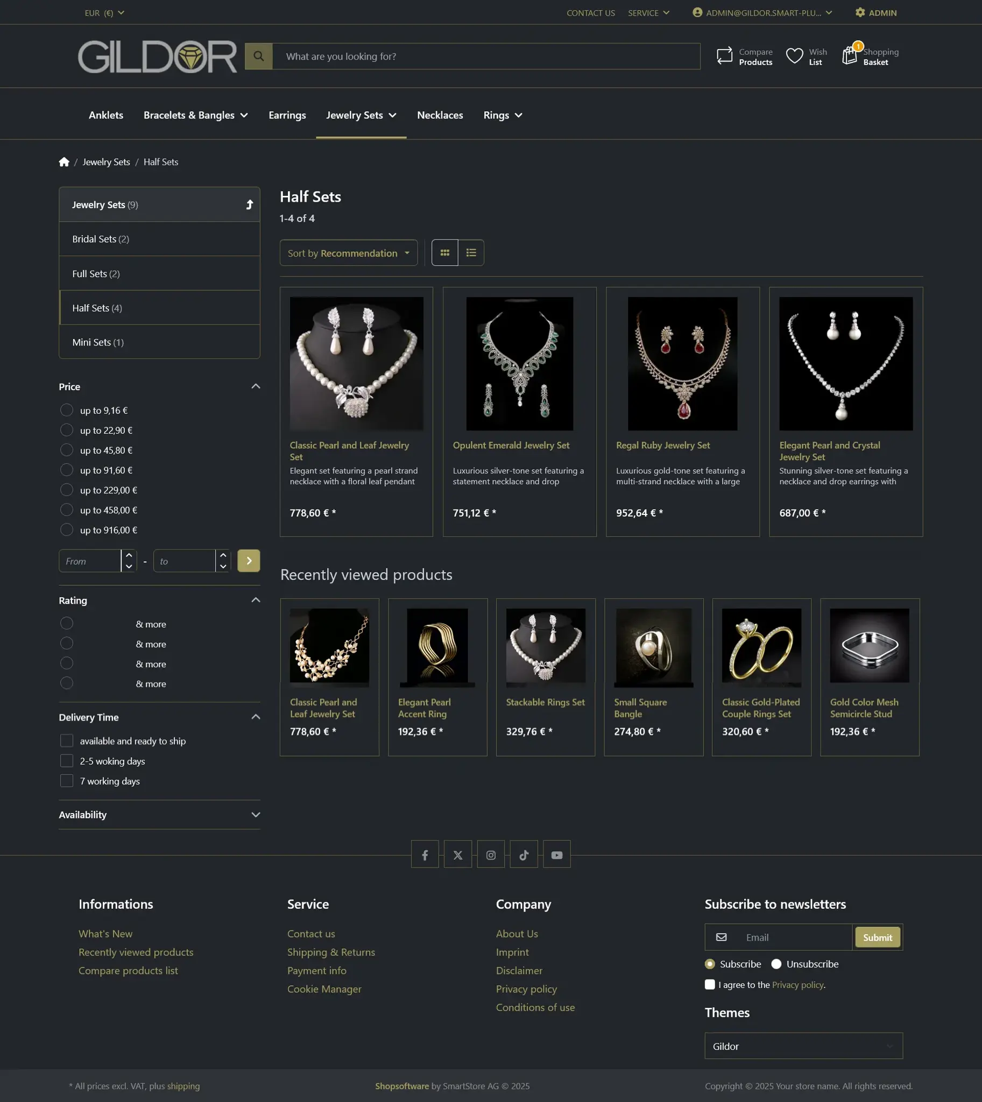
Task: Open the YouTube social icon
Action: tap(557, 855)
